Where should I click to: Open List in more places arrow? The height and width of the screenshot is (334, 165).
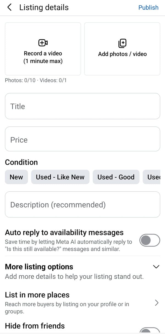[156, 303]
